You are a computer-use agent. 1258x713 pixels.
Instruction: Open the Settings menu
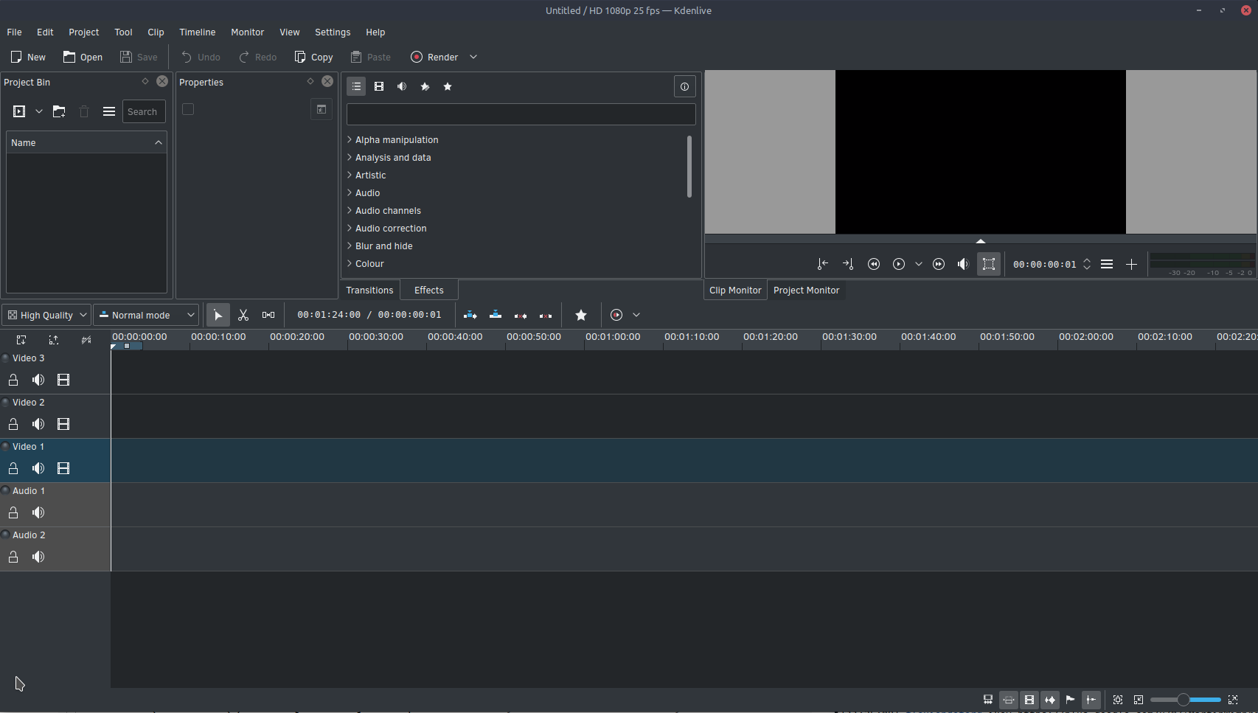[x=333, y=32]
